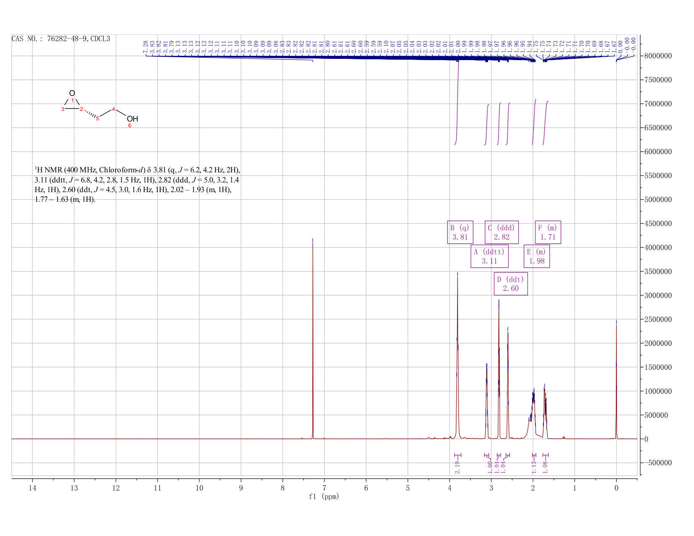Select the A (ddtt) 3.11 multiplet box
The image size is (694, 536).
click(489, 256)
